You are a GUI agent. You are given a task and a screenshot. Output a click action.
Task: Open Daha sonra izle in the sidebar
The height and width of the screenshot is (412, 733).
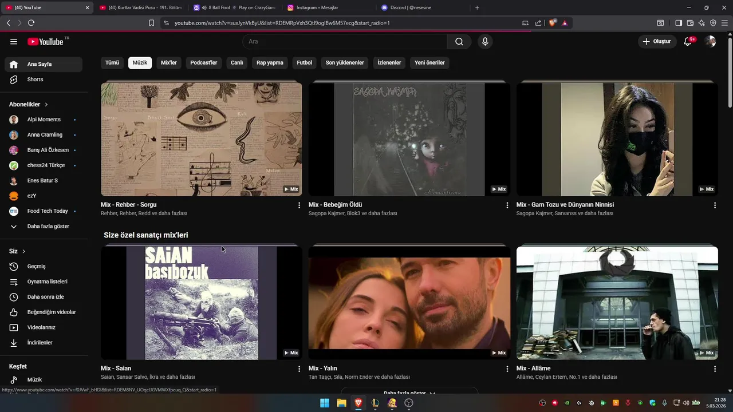tap(44, 297)
